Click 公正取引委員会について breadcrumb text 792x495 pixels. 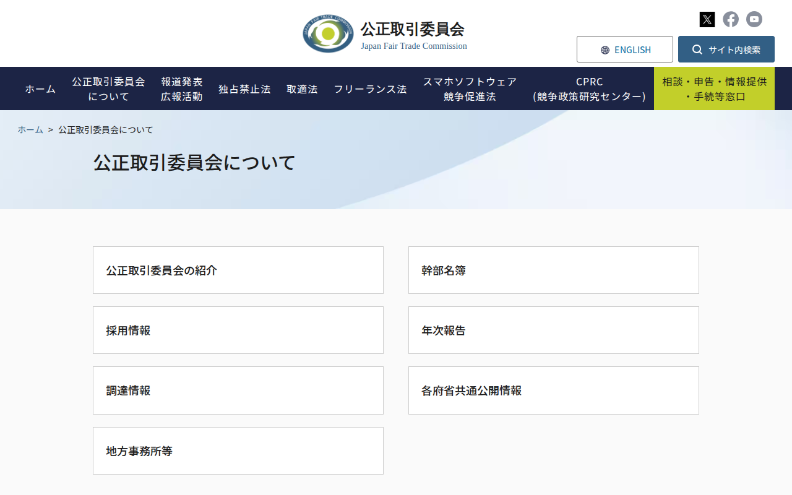click(x=106, y=130)
